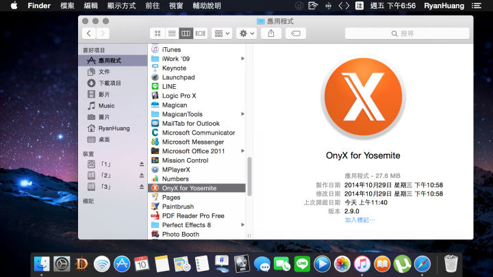Open 桌面 (Desktop) in sidebar
The height and width of the screenshot is (277, 493).
tap(112, 140)
